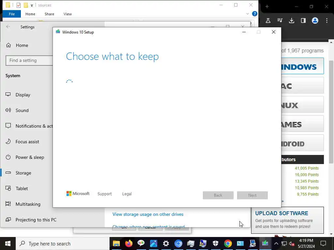Open File Explorer from the taskbar
Viewport: 334px width, 250px height.
point(116,243)
